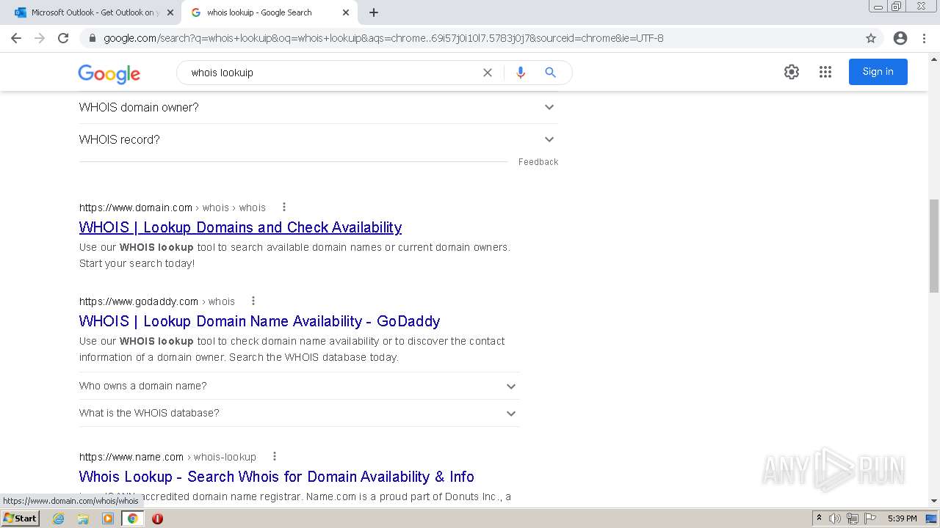
Task: Close the Microsoft Outlook tab
Action: (170, 12)
